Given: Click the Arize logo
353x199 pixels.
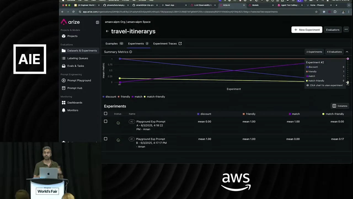Looking at the screenshot, I should click(70, 22).
